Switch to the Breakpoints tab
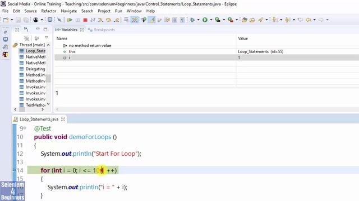The width and height of the screenshot is (359, 201). (x=102, y=30)
